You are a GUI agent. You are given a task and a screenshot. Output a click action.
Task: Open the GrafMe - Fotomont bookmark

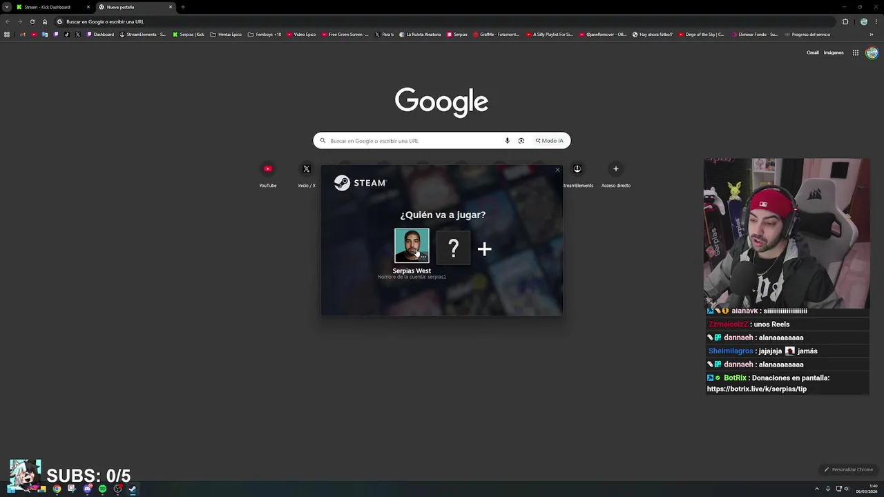496,35
